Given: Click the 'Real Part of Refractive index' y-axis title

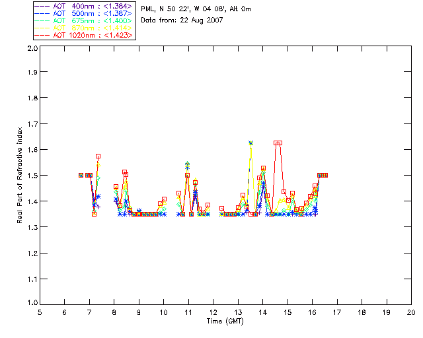Looking at the screenshot, I should click(x=19, y=175).
